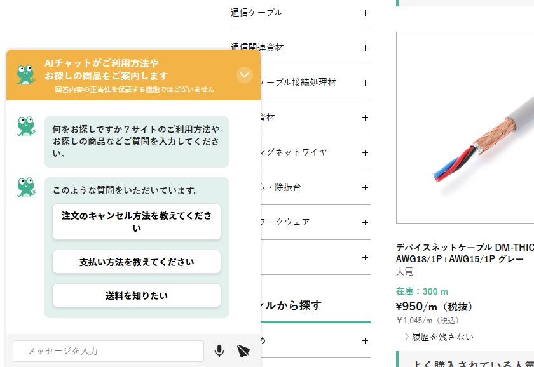This screenshot has width=534, height=367.
Task: Focus the メッセージを入力 text field
Action: point(108,350)
